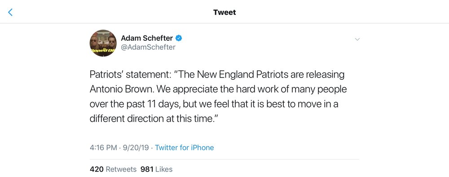The image size is (449, 177).
Task: Open the Adam Schefter display name
Action: 147,38
